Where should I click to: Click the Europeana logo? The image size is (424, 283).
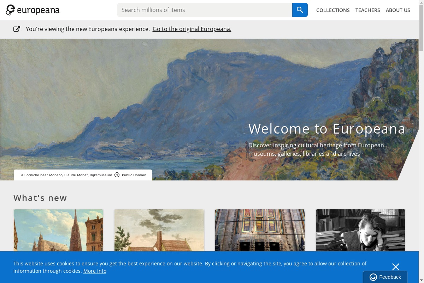click(33, 10)
